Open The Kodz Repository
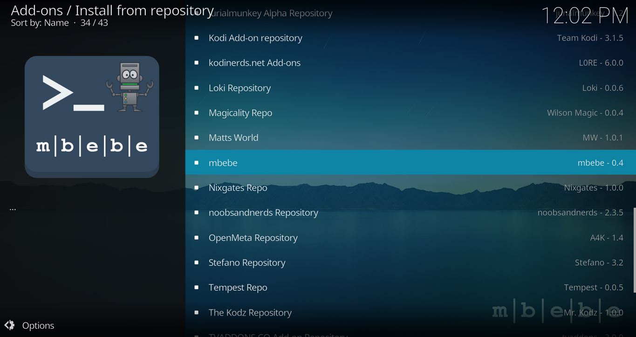The width and height of the screenshot is (636, 337). pyautogui.click(x=250, y=313)
